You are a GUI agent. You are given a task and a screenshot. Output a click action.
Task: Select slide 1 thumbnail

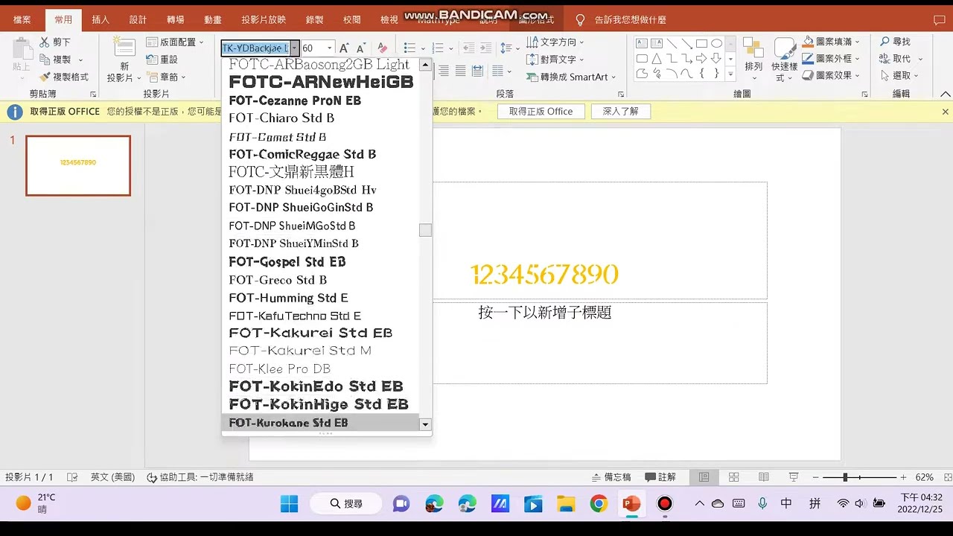(78, 165)
